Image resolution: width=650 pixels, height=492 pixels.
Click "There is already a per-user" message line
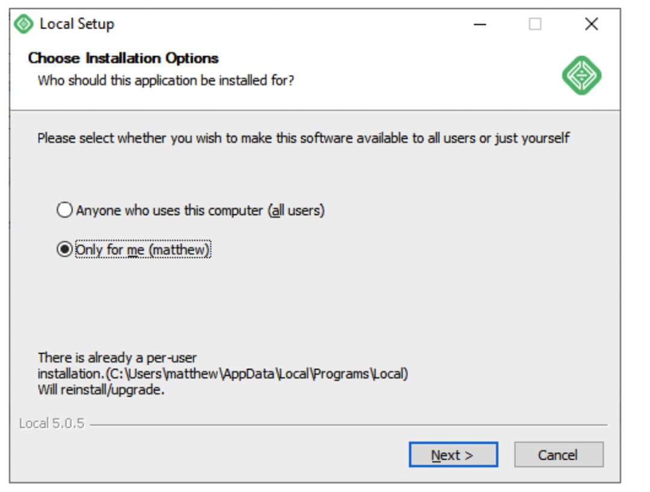(117, 358)
